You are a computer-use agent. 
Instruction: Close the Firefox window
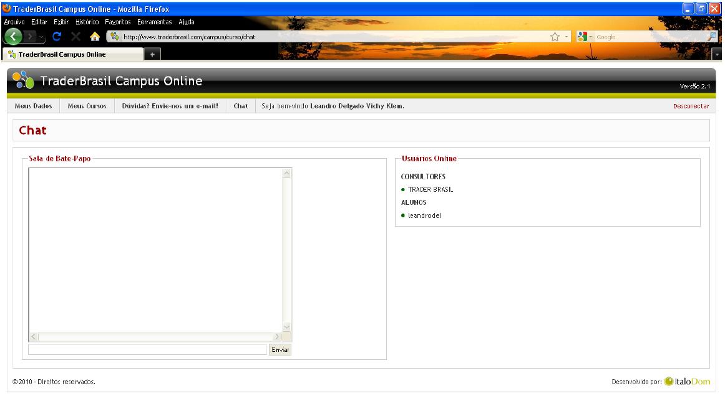click(x=714, y=9)
